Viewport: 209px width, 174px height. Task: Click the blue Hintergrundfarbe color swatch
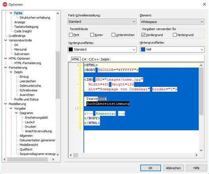pos(143,49)
